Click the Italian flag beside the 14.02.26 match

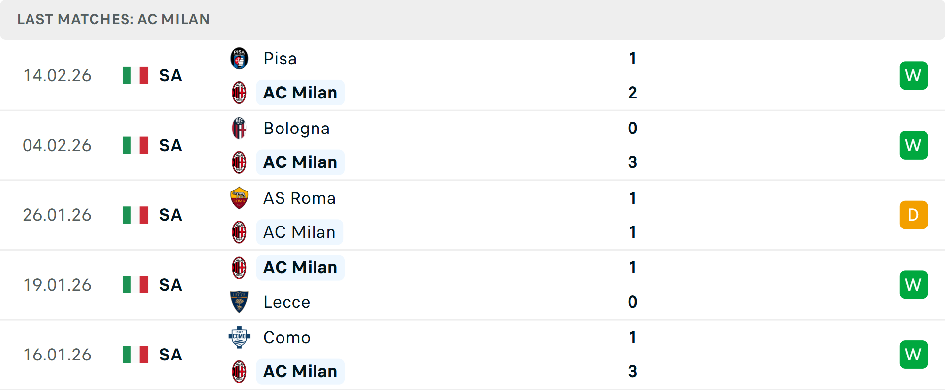click(135, 75)
